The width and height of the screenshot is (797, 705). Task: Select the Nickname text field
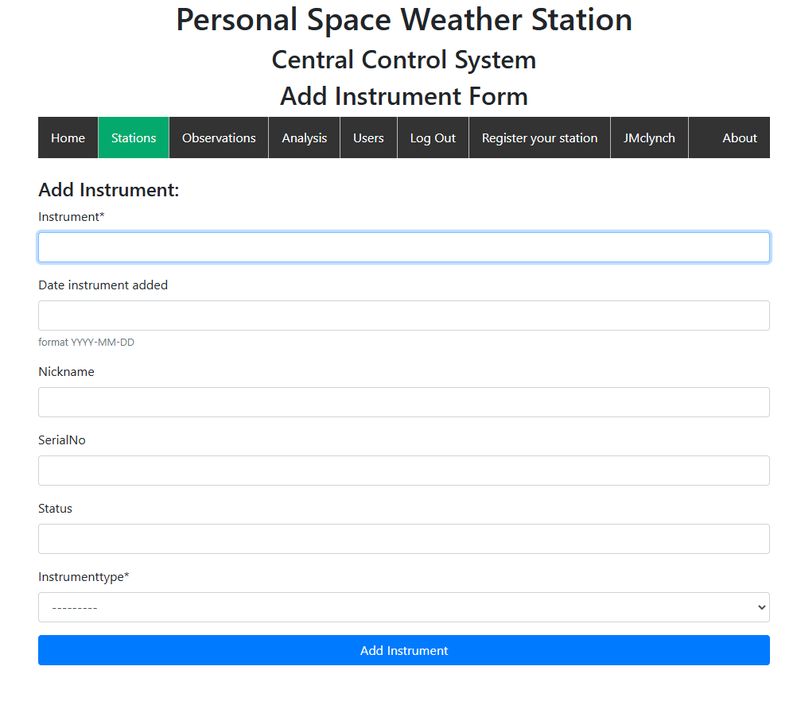[x=403, y=402]
